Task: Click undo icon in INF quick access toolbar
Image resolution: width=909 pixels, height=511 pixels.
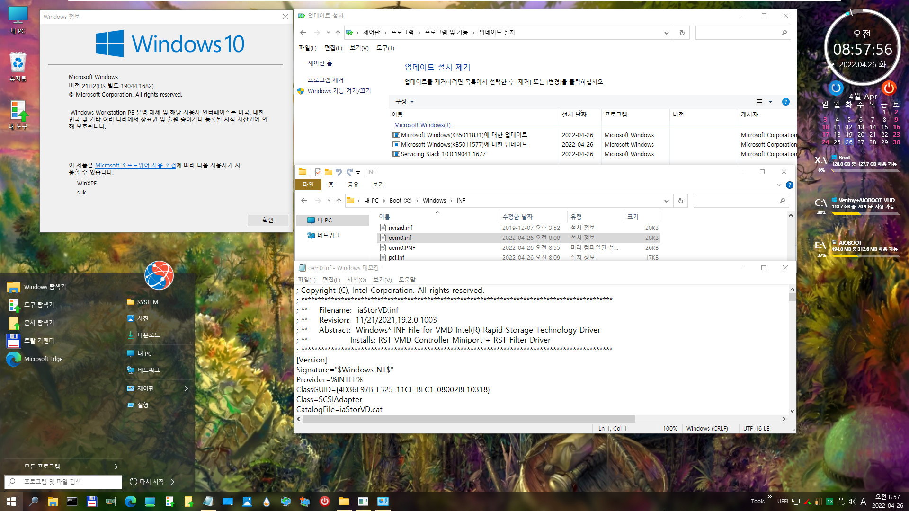Action: click(339, 172)
